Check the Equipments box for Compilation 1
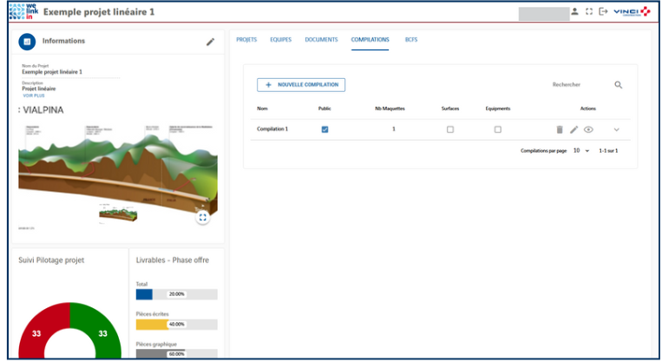This screenshot has width=662, height=362. [497, 129]
